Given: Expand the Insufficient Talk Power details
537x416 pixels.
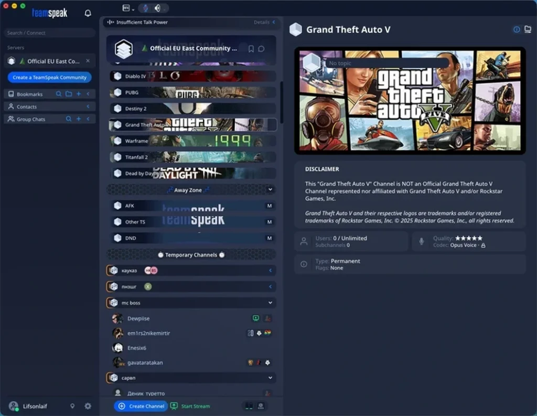Looking at the screenshot, I should point(264,22).
